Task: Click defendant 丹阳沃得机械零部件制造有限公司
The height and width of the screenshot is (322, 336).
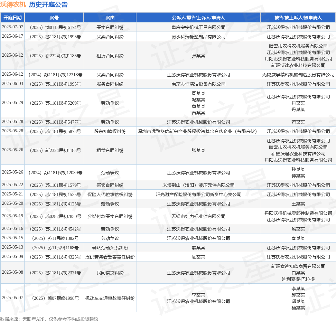Action: [x=298, y=213]
